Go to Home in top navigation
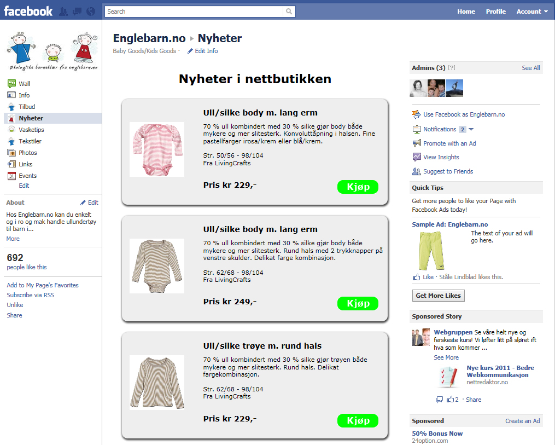 (466, 11)
